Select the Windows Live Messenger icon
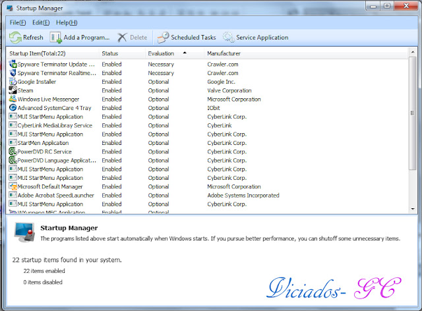Viewport: 422px width, 311px height. (x=13, y=99)
